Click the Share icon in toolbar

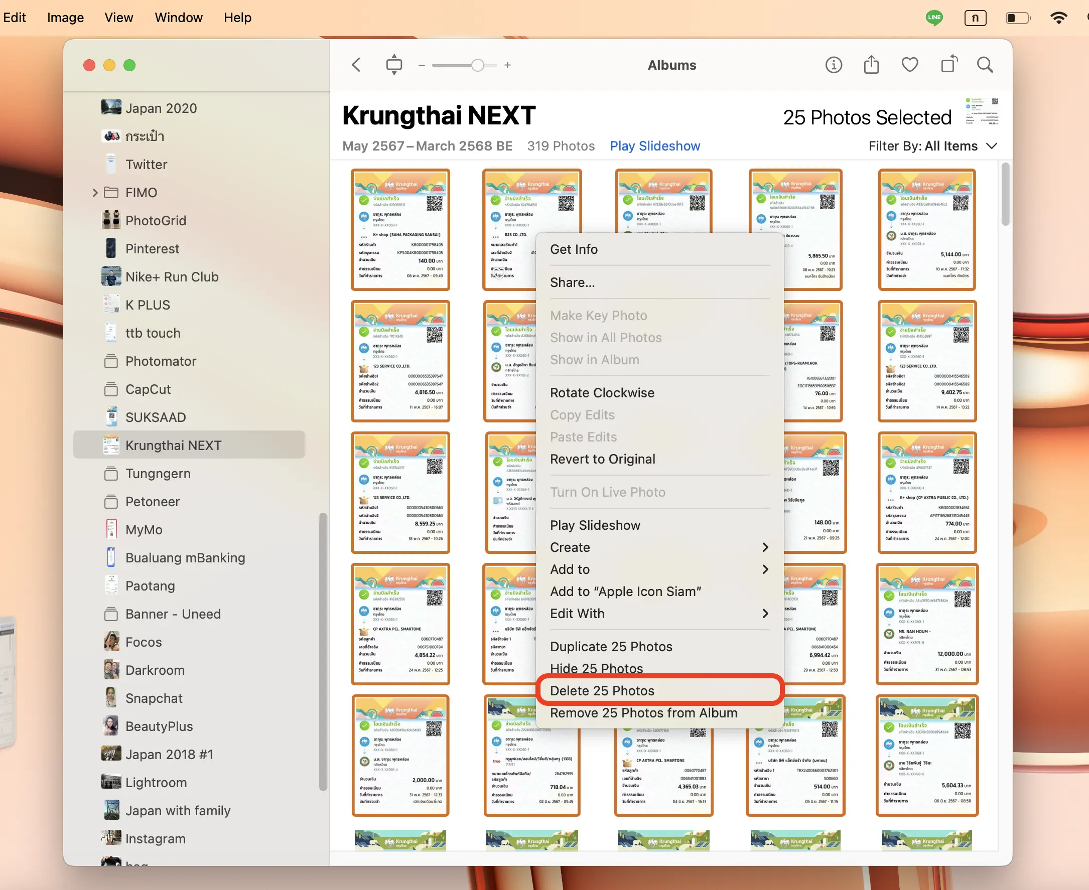pos(871,65)
